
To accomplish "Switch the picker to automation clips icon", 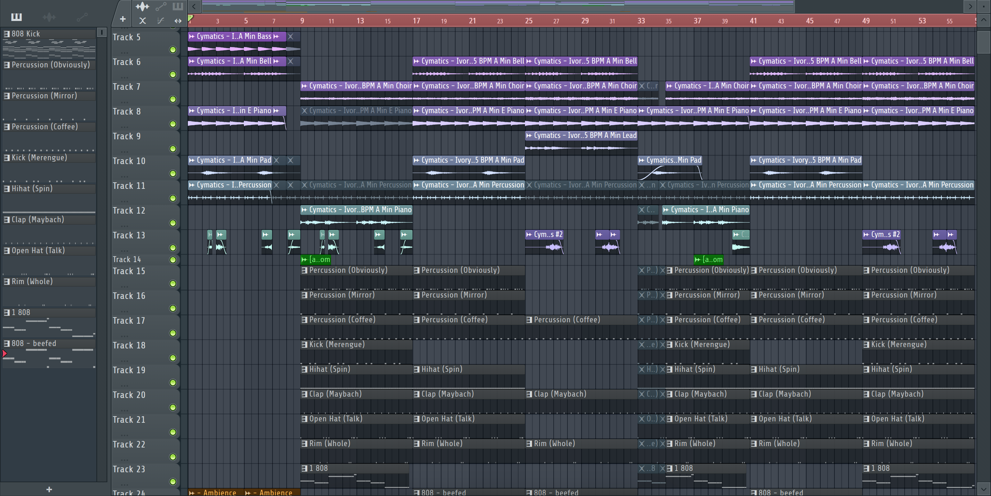I will (x=82, y=17).
